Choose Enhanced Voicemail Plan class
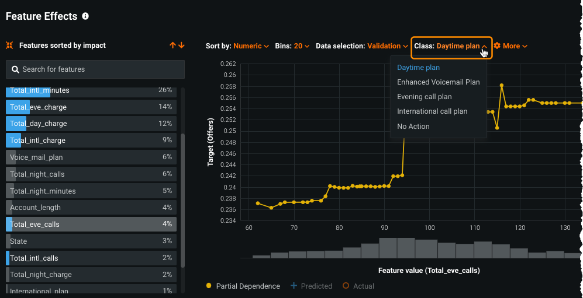 point(439,82)
